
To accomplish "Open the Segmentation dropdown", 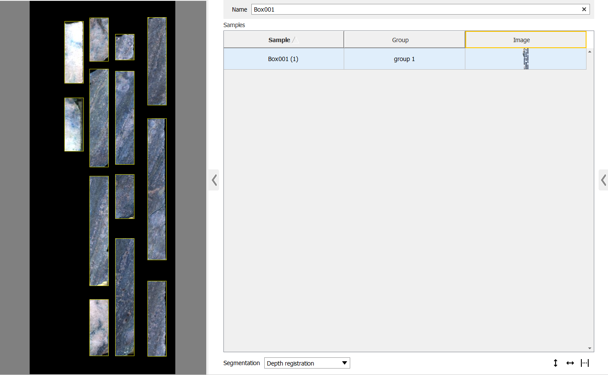I will pyautogui.click(x=307, y=363).
